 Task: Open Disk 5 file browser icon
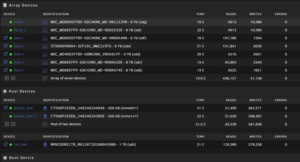[5, 70]
